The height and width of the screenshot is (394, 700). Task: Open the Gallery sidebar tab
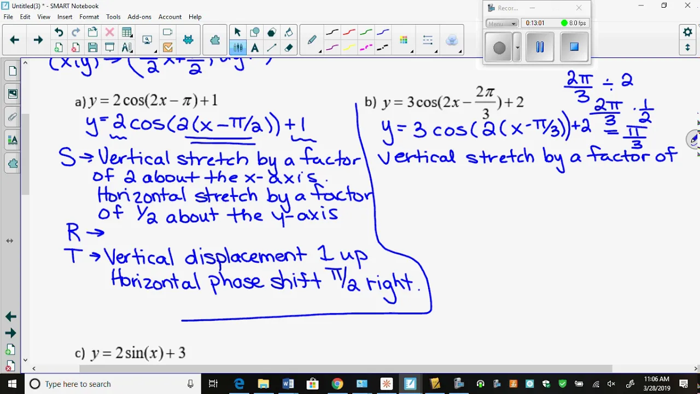click(x=12, y=94)
